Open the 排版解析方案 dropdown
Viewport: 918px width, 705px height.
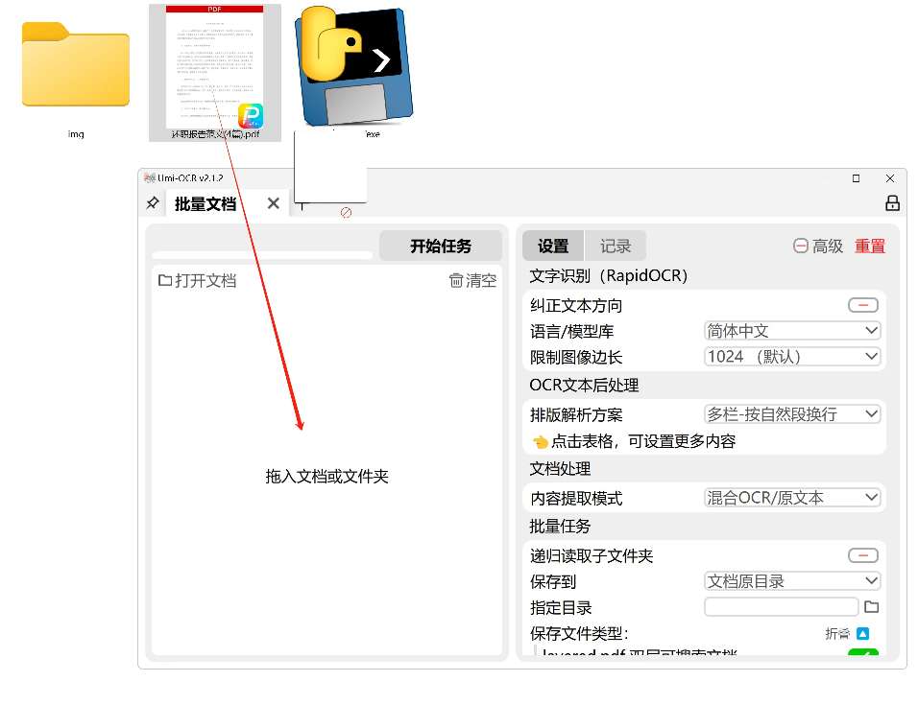click(791, 414)
